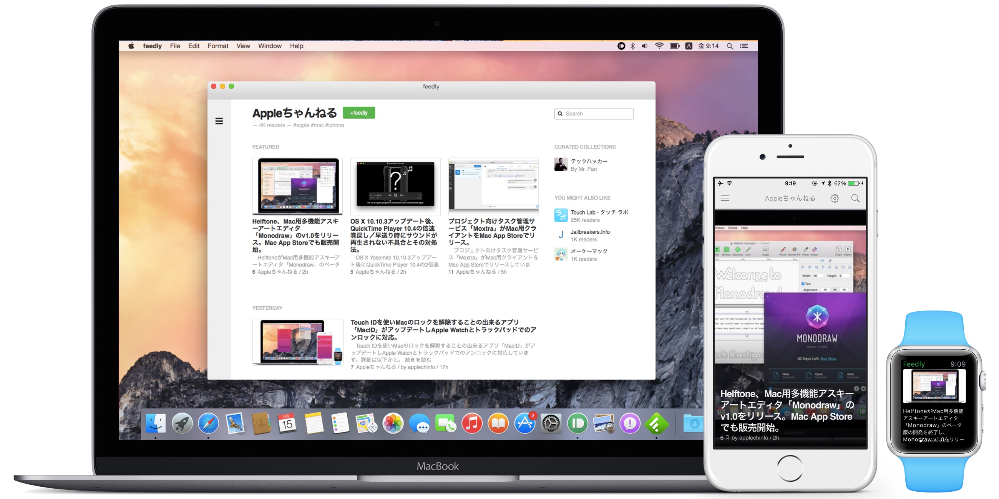Tap the iPhone feedly hamburger menu
Viewport: 999px width, 499px height.
tap(725, 198)
